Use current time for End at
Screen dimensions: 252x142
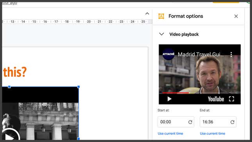[213, 133]
